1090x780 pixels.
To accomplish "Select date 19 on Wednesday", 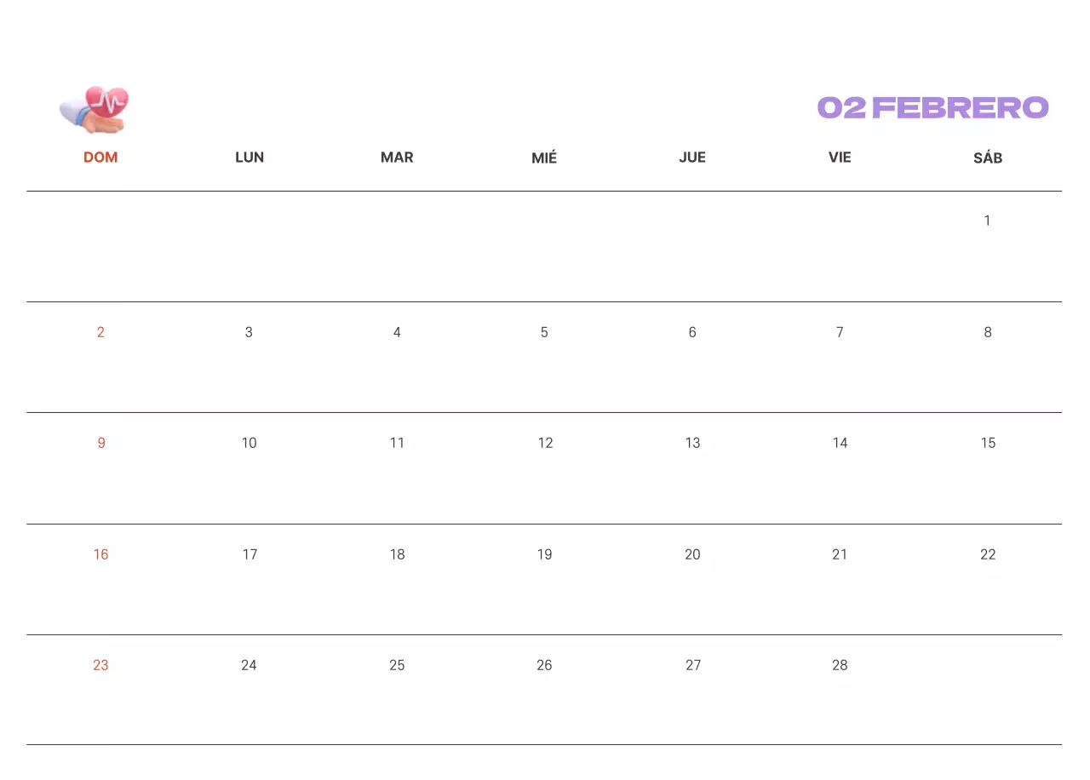I will [x=544, y=554].
